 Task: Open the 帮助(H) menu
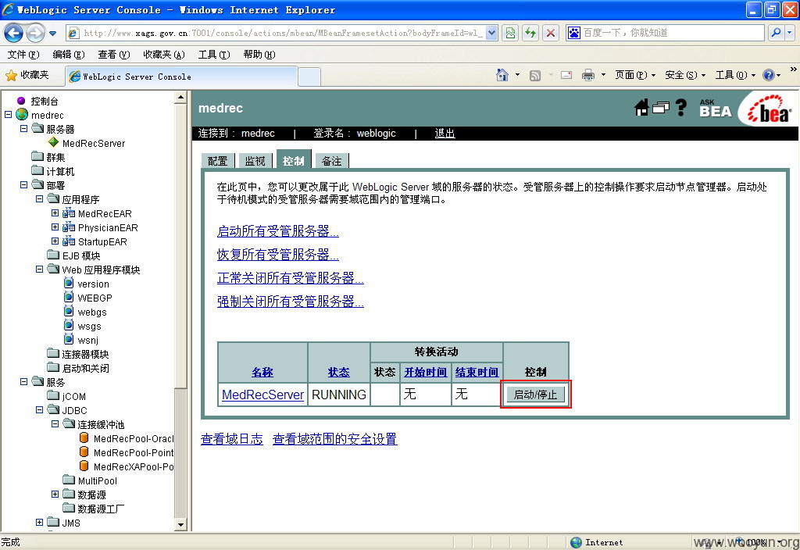259,54
